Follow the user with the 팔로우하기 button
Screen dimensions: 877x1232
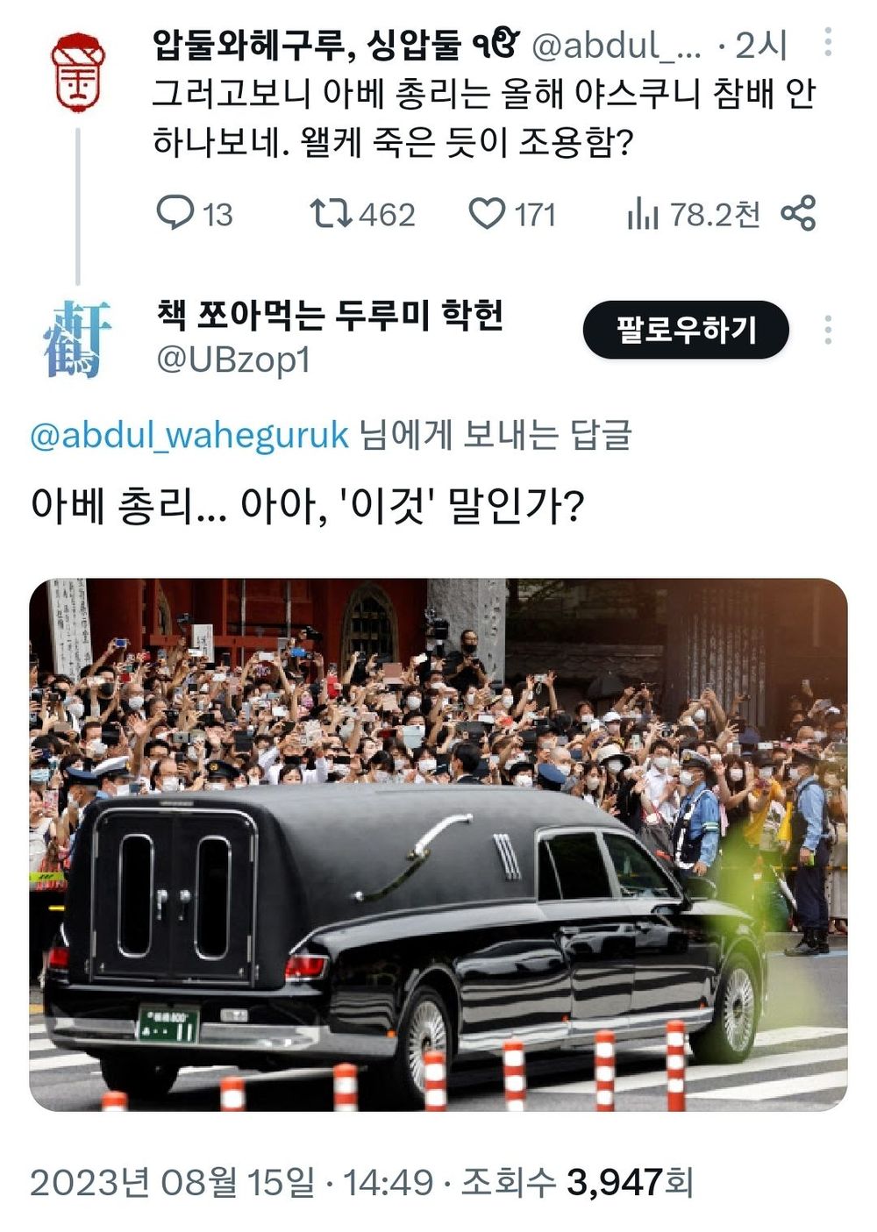coord(686,330)
